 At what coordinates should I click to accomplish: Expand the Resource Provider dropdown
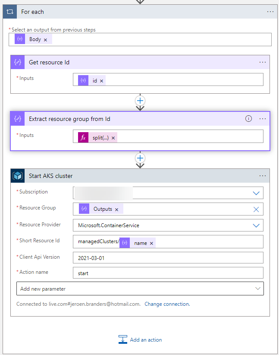pyautogui.click(x=256, y=225)
